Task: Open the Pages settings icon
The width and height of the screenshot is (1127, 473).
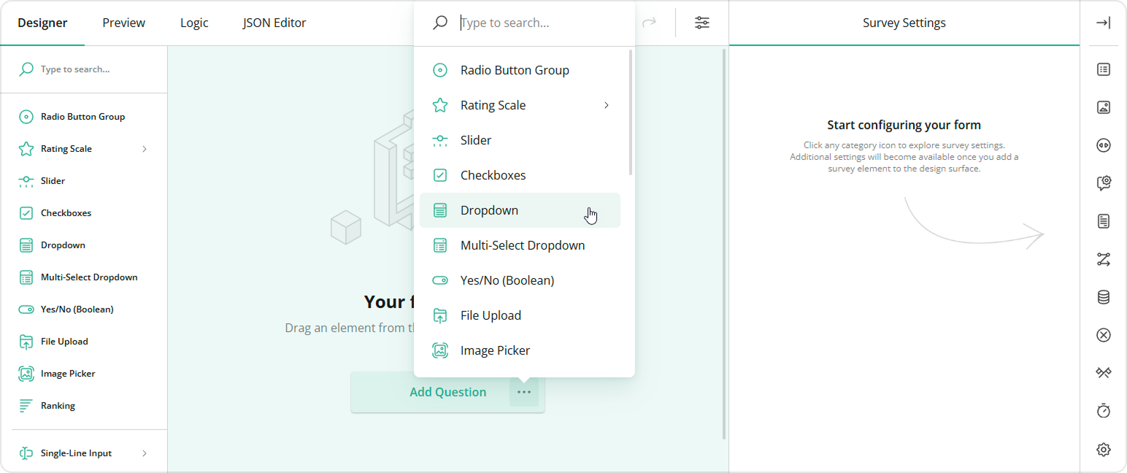Action: (x=1103, y=221)
